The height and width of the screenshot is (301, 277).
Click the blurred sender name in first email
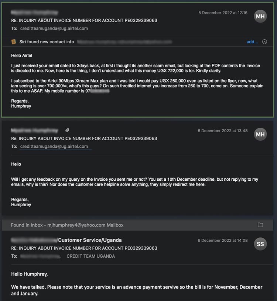click(34, 13)
